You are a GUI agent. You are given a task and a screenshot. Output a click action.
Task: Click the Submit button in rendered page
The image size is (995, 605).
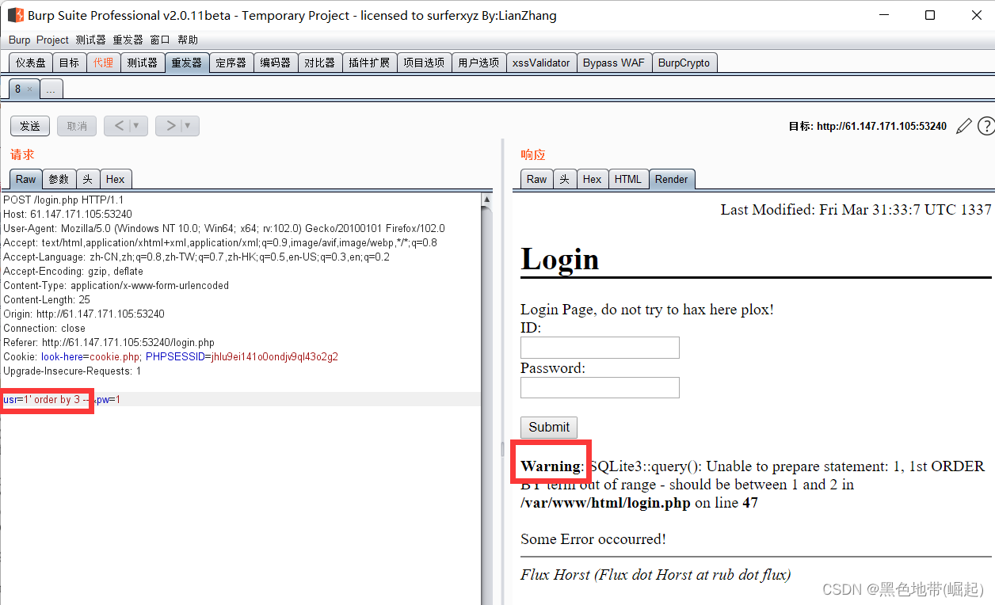coord(549,427)
